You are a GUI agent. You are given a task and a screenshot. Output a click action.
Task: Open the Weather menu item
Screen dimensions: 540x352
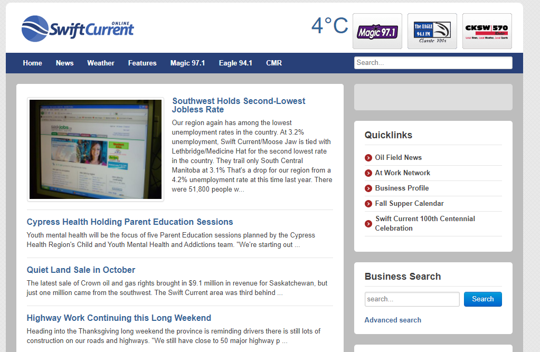(x=100, y=63)
